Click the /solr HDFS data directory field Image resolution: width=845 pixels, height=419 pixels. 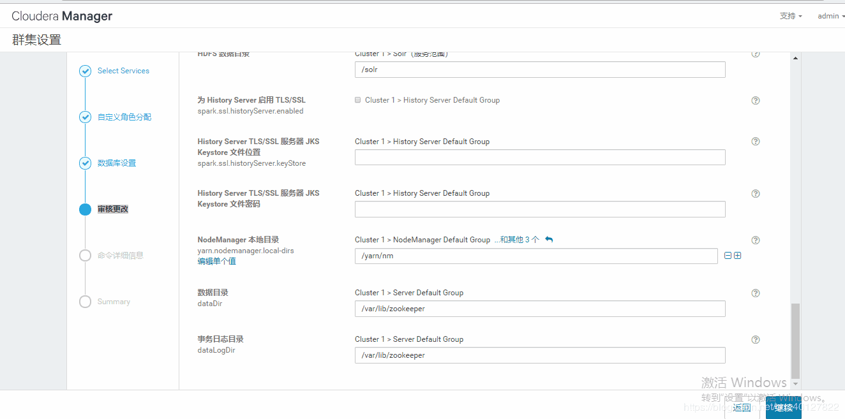(x=539, y=70)
